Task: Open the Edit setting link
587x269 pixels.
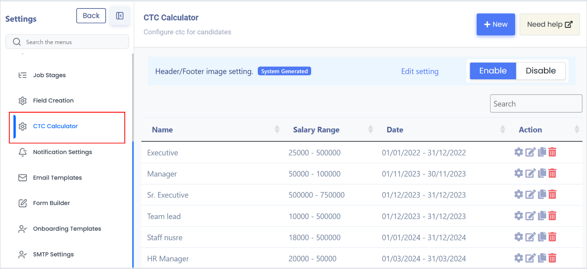Action: (420, 71)
